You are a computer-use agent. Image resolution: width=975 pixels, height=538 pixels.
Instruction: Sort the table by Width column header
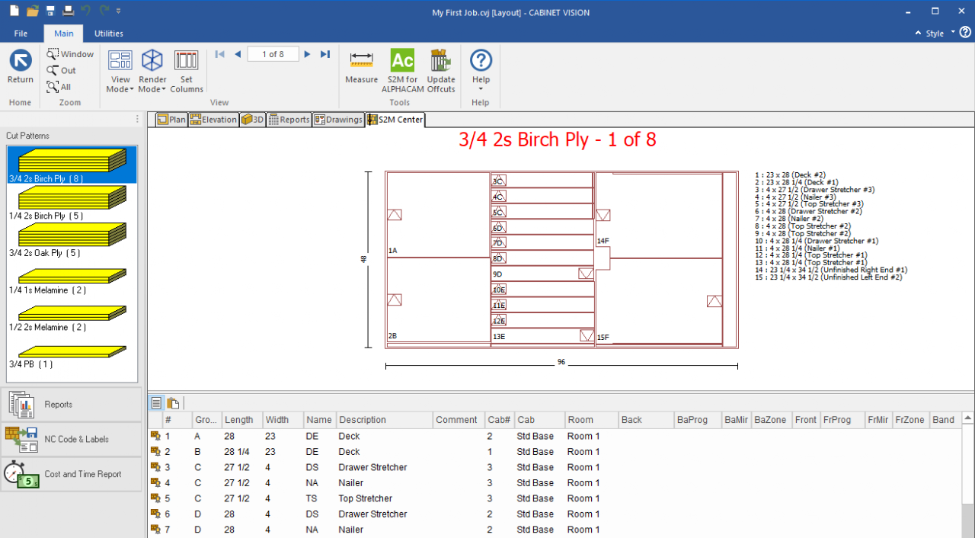click(x=283, y=420)
